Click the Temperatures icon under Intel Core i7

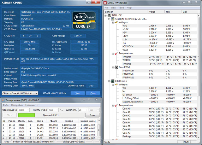tap(116, 105)
